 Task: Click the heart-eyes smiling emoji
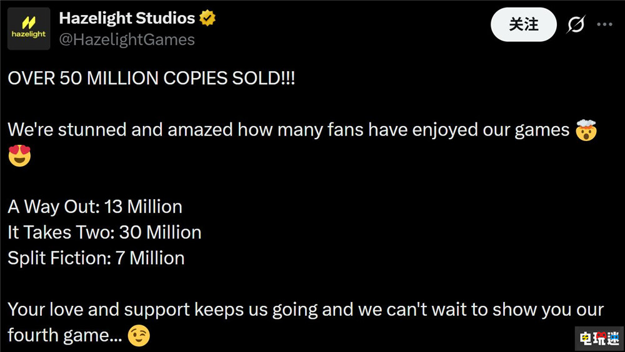20,156
